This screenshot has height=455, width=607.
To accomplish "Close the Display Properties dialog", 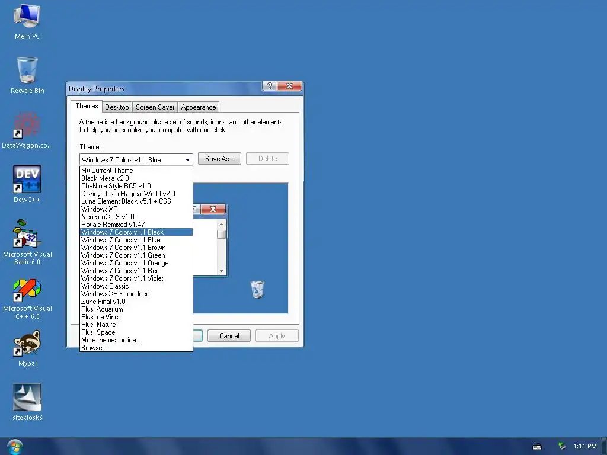I will click(289, 86).
